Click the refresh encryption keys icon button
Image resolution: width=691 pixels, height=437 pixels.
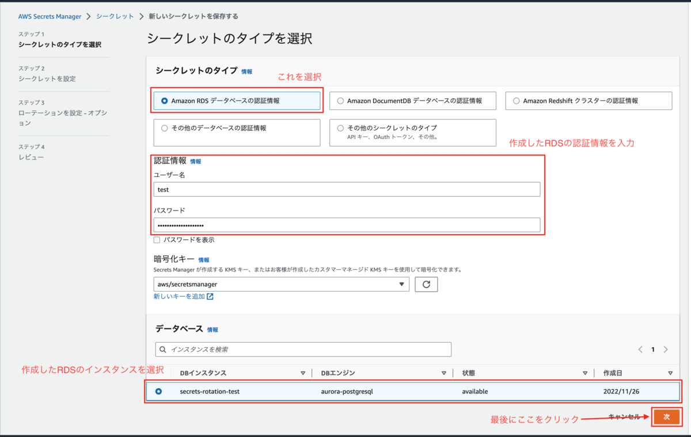click(x=426, y=284)
